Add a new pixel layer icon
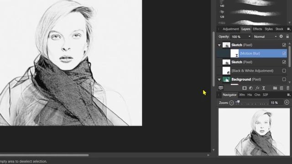Screen dimensions: 292x164 [282, 88]
